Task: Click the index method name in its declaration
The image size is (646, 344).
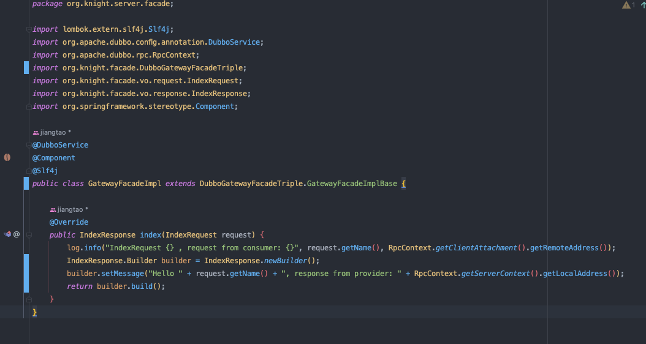Action: pyautogui.click(x=151, y=235)
